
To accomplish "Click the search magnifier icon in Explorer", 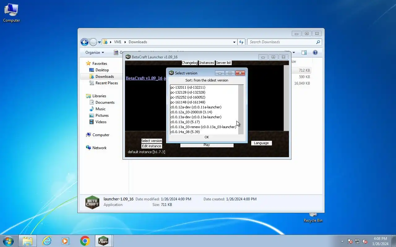I will click(x=318, y=42).
